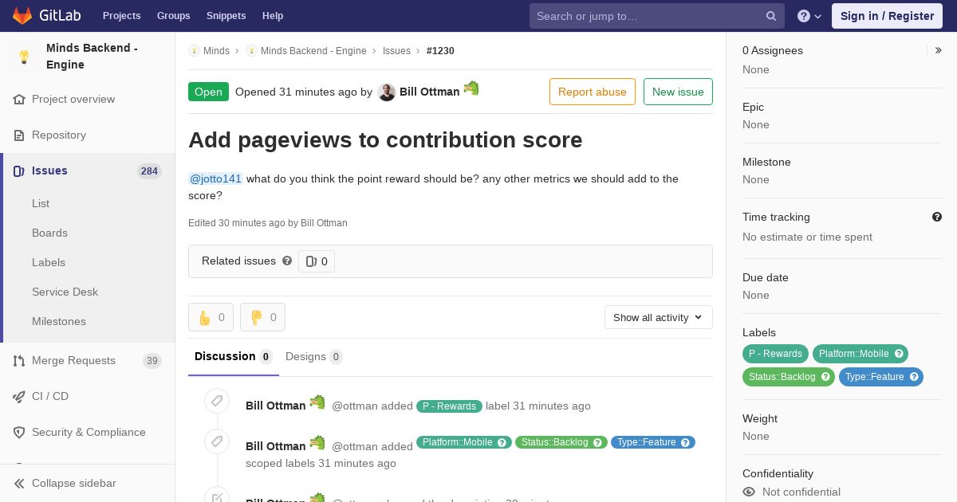Click Sign in / Register button
The height and width of the screenshot is (502, 957).
(x=887, y=16)
